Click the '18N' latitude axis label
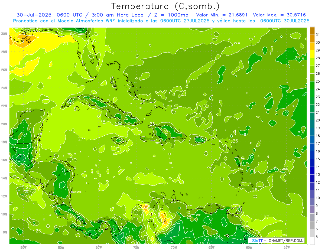This screenshot has width=325, height=251. 5,142
